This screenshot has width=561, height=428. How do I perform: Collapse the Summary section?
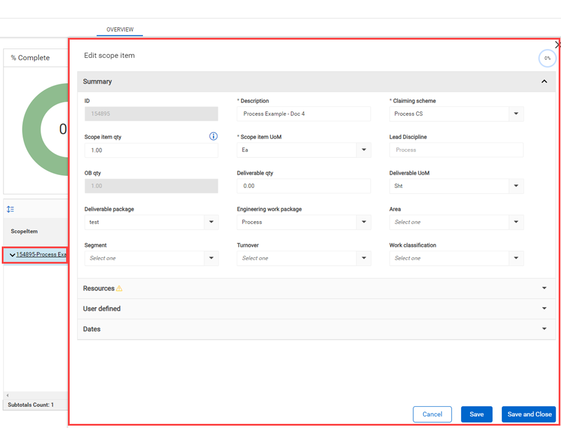click(x=544, y=82)
